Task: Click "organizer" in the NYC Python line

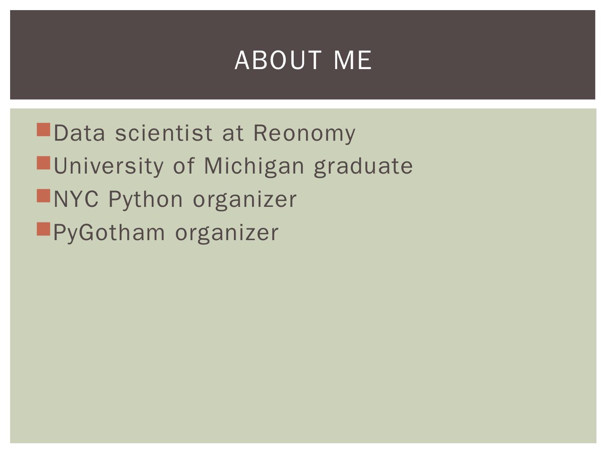Action: click(x=244, y=200)
